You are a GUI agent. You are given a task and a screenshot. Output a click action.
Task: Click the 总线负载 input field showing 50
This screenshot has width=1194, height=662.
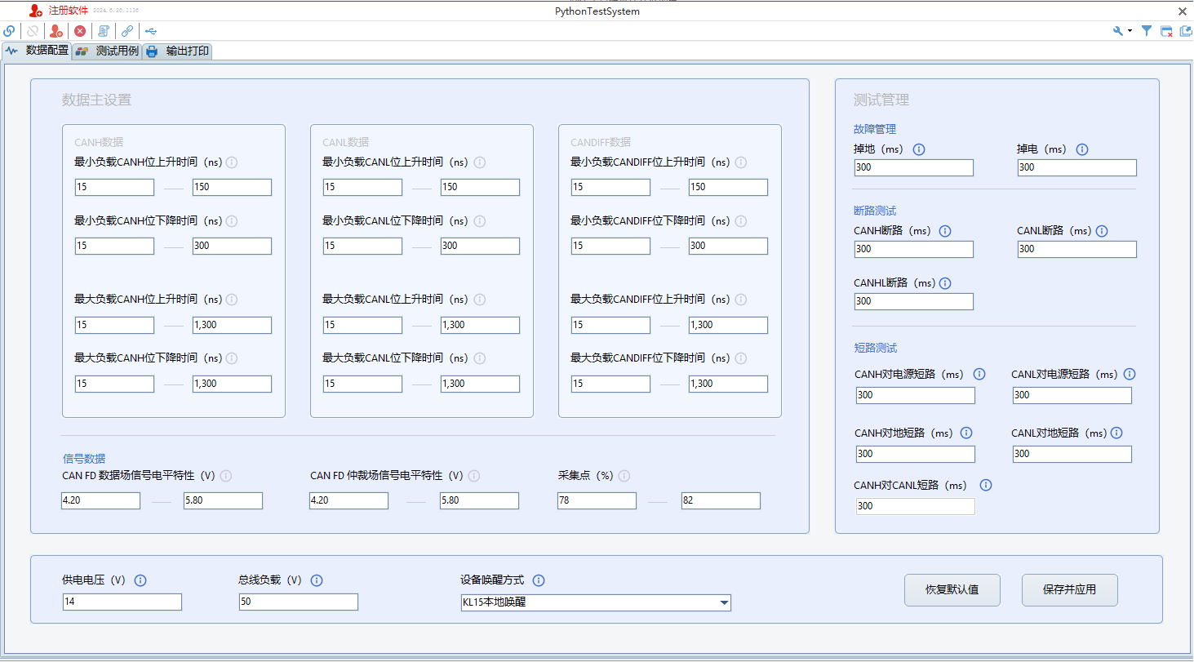pos(299,602)
